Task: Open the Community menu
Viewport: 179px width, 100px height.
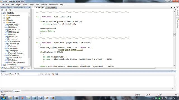Action: click(x=53, y=4)
